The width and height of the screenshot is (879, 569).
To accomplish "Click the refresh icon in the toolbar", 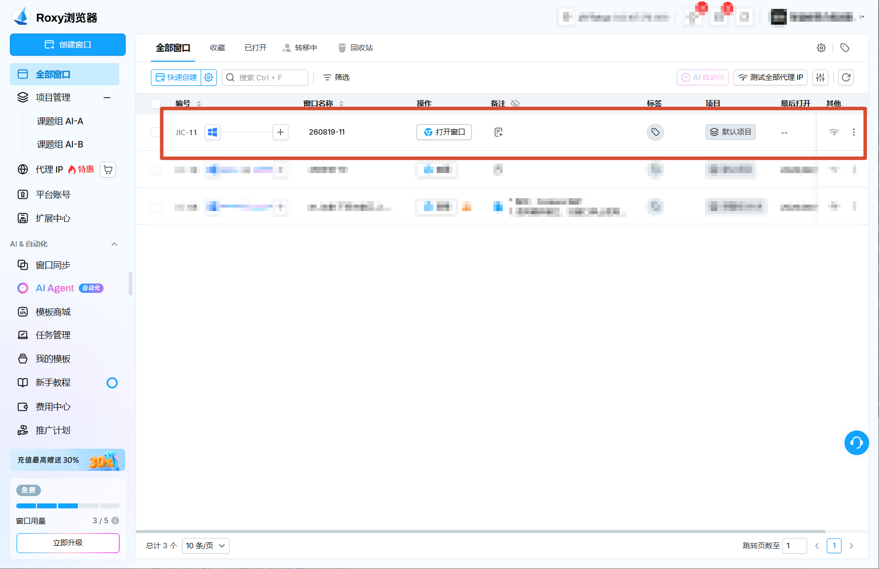I will (846, 77).
